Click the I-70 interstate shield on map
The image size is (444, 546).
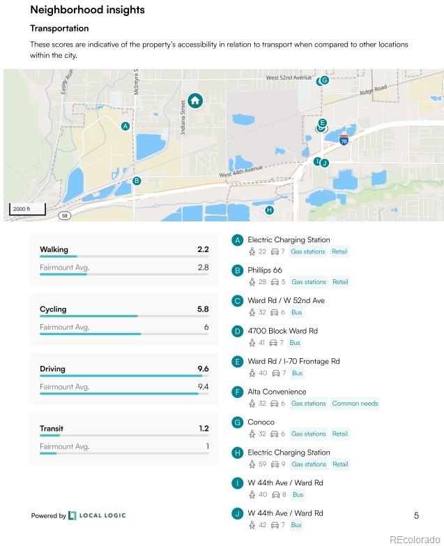pos(344,140)
